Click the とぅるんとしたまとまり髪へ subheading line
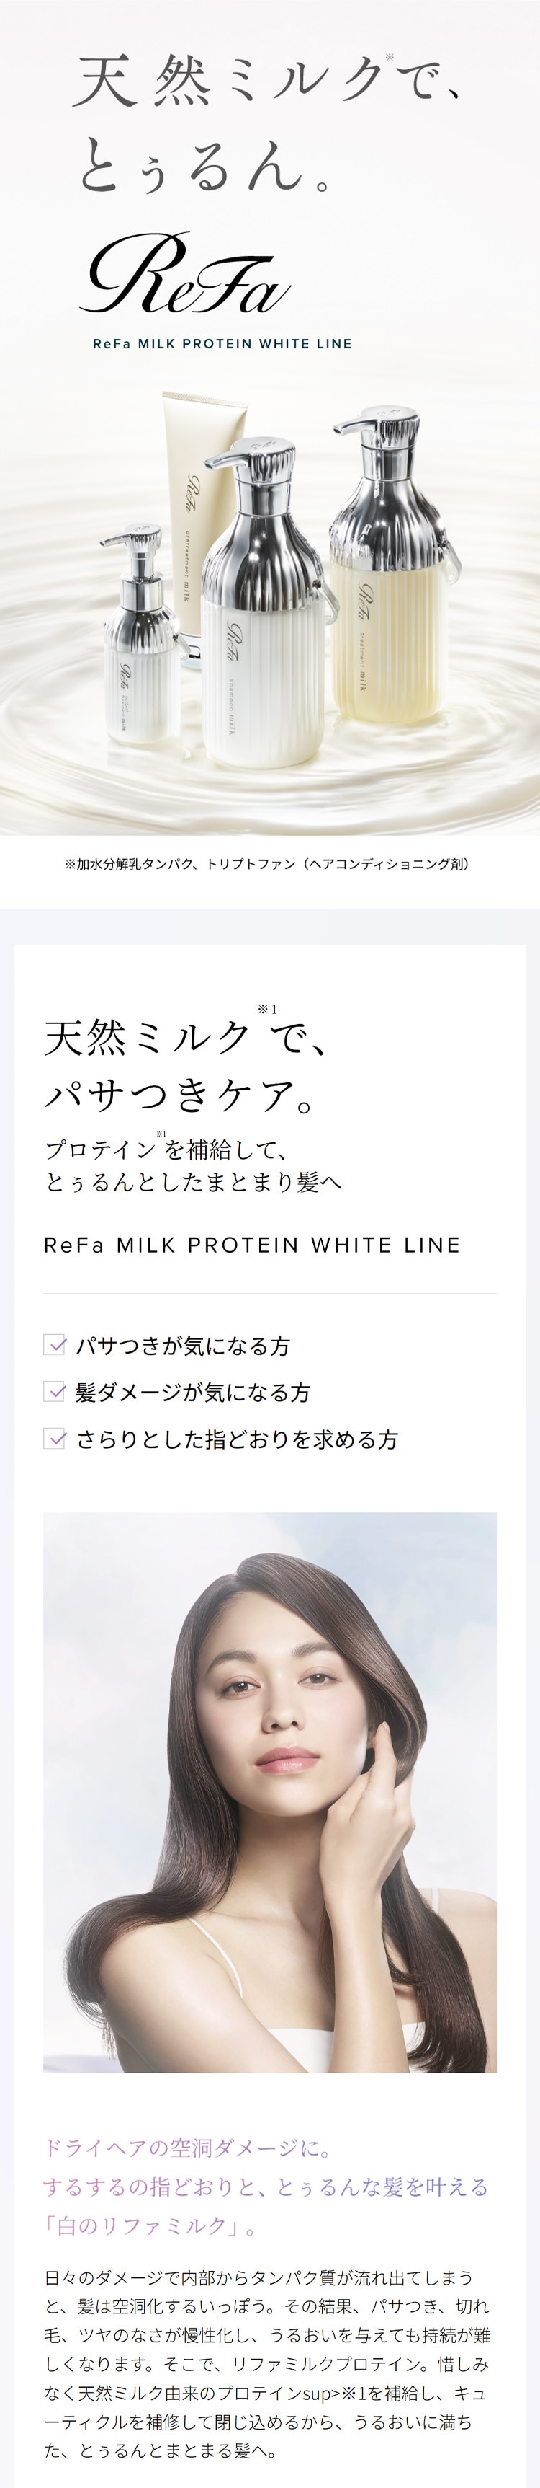Screen dimensions: 540x2488 tap(193, 1181)
